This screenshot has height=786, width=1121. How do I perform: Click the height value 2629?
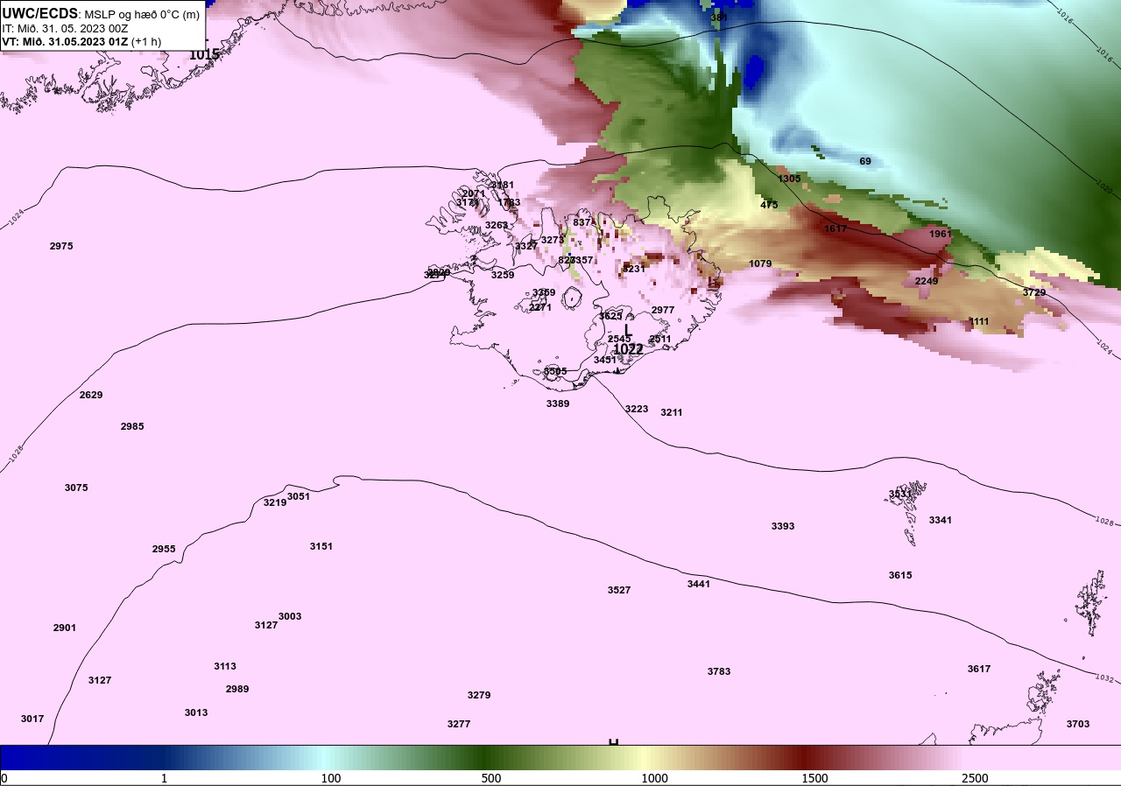(91, 395)
